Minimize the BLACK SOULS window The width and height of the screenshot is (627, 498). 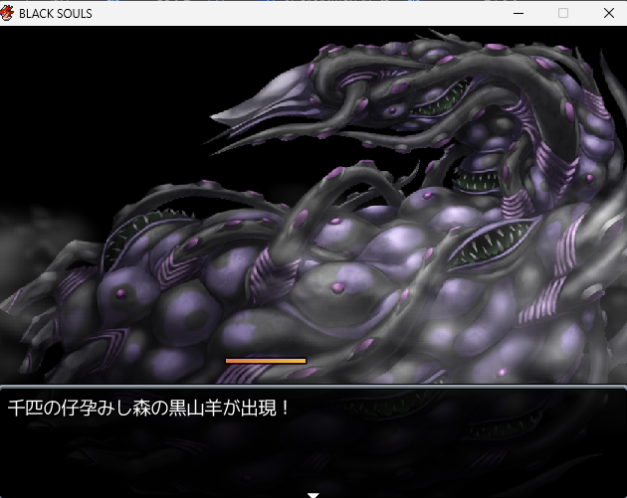(x=519, y=13)
